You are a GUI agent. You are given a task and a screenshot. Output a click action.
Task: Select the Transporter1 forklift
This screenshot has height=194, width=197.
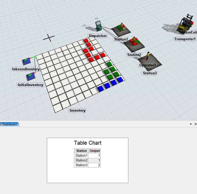coord(186,24)
